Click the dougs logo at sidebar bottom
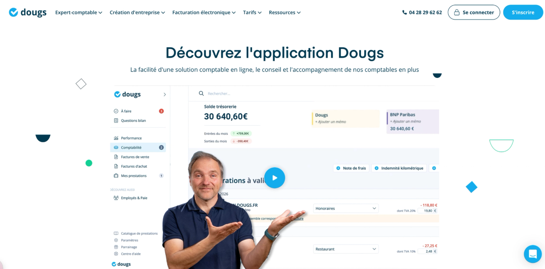This screenshot has height=269, width=545. (x=121, y=264)
